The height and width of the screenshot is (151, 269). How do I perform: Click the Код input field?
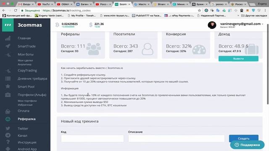point(92,138)
